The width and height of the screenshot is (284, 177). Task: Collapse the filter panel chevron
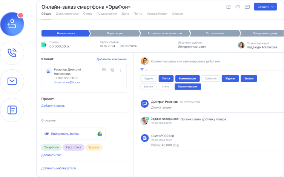(x=146, y=70)
